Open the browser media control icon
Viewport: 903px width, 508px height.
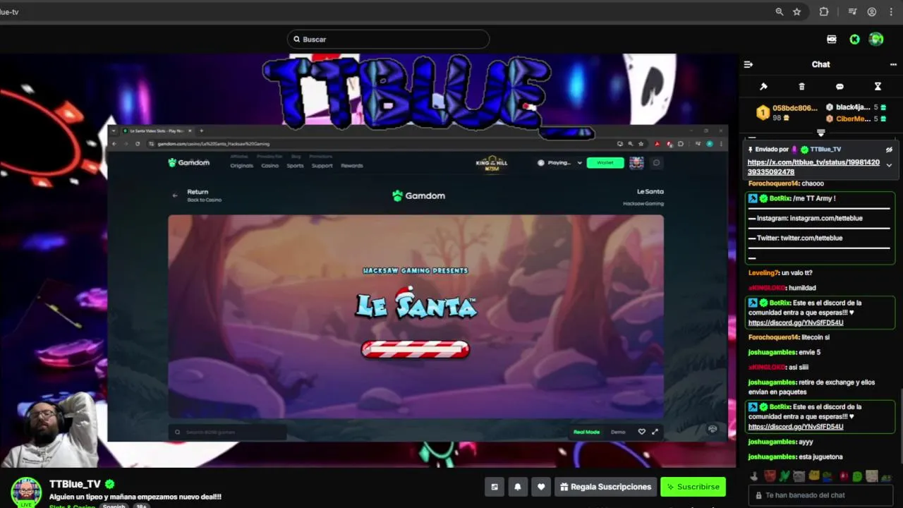pos(853,12)
